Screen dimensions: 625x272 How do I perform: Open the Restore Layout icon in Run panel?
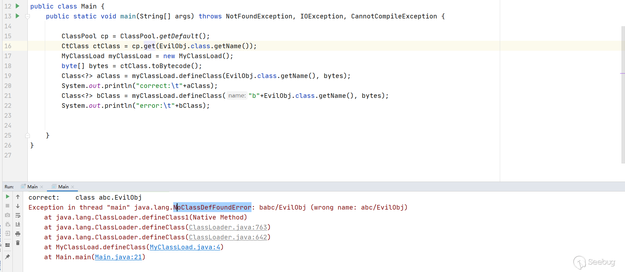coord(7,245)
